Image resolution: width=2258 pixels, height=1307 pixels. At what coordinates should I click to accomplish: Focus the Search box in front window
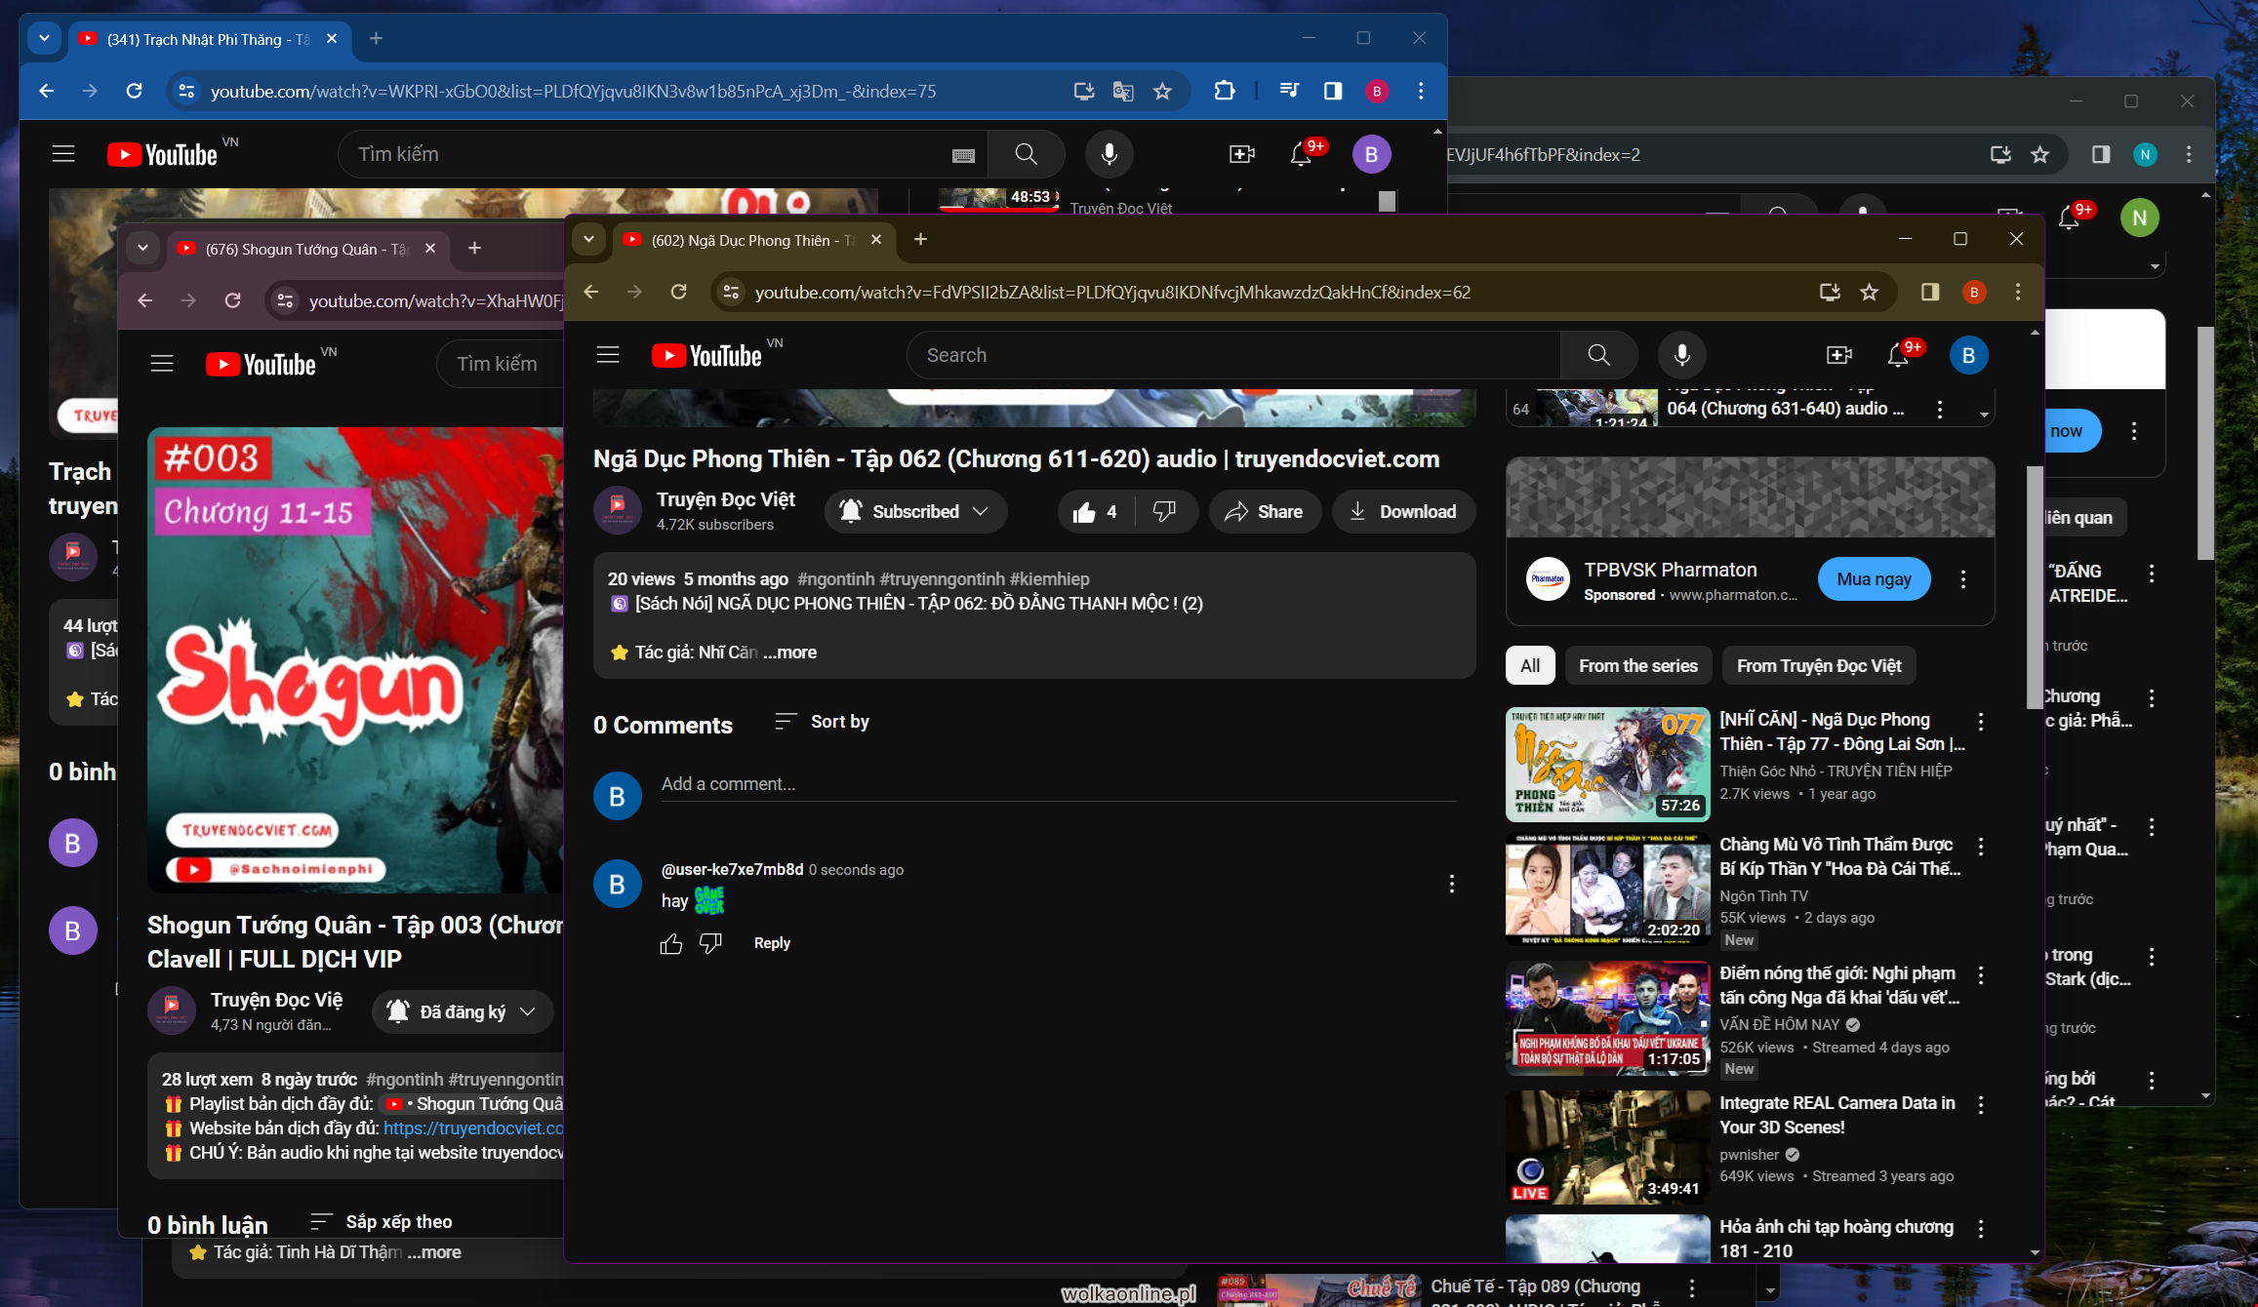1233,355
